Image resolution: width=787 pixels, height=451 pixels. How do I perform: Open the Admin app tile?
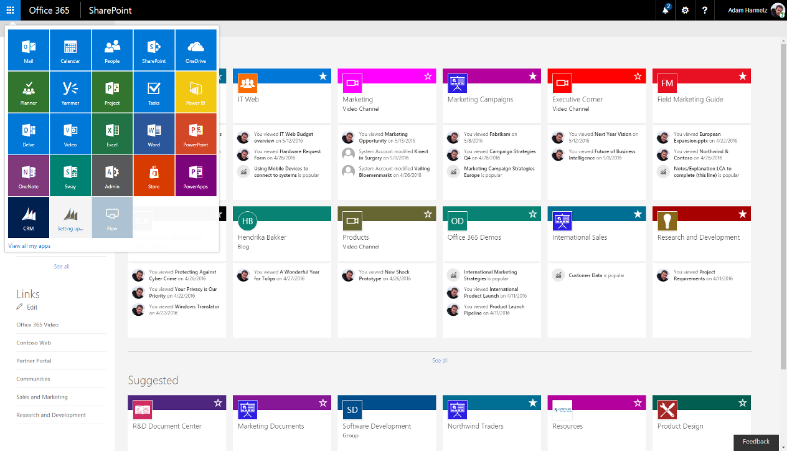point(112,175)
